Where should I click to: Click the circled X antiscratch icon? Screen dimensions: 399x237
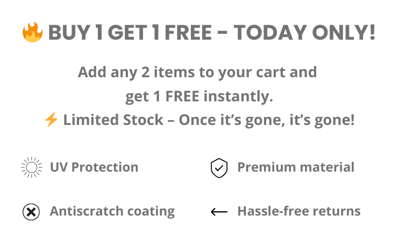(x=31, y=212)
